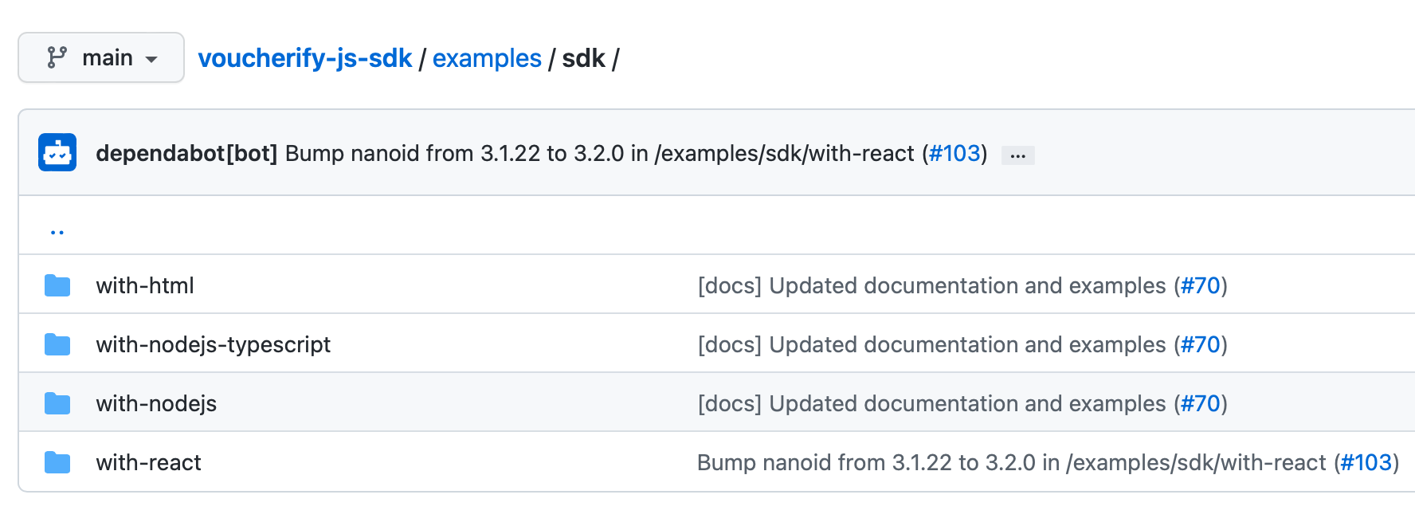The image size is (1415, 526).
Task: Open the with-html folder icon
Action: pos(57,285)
